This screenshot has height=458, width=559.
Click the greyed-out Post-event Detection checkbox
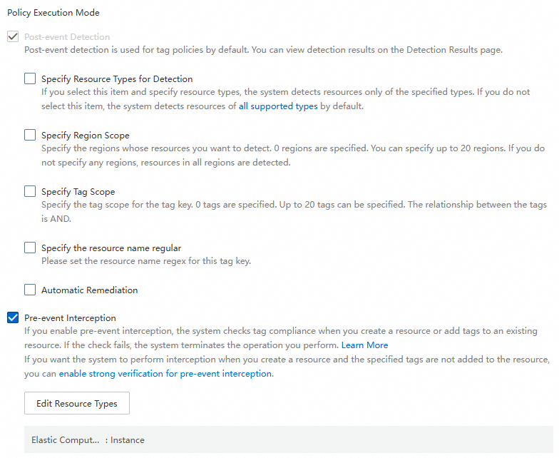[13, 36]
